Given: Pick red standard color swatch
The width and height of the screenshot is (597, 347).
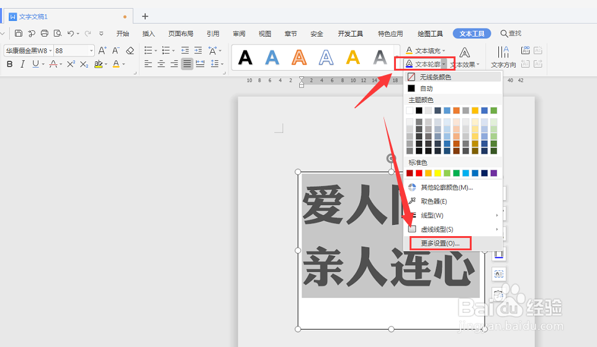Looking at the screenshot, I should pyautogui.click(x=419, y=173).
